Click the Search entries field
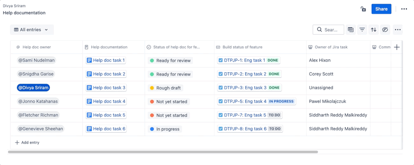 tap(328, 30)
